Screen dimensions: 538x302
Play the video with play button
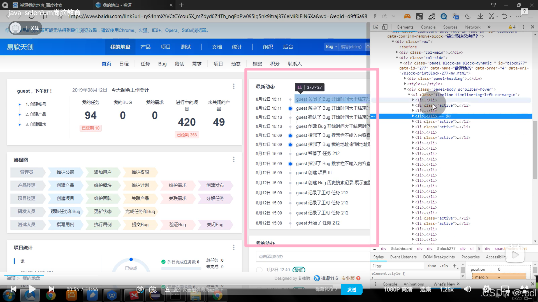(x=32, y=289)
